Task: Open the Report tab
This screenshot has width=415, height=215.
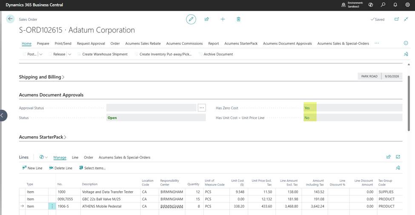Action: 213,43
